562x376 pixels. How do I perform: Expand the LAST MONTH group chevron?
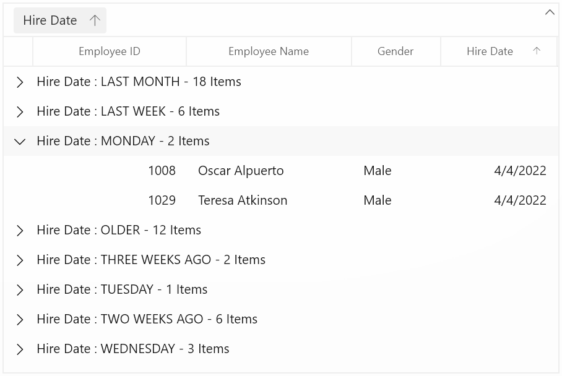(x=20, y=82)
